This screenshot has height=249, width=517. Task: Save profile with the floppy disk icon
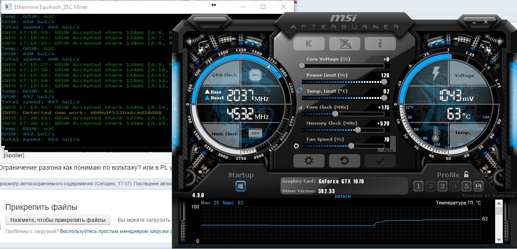click(478, 186)
